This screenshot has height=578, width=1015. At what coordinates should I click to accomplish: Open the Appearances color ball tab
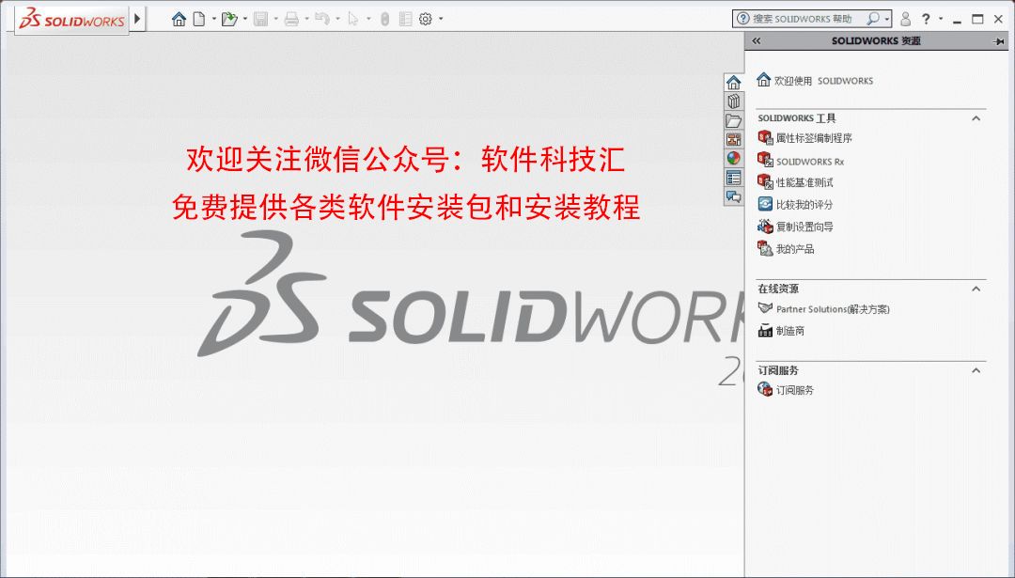coord(733,158)
